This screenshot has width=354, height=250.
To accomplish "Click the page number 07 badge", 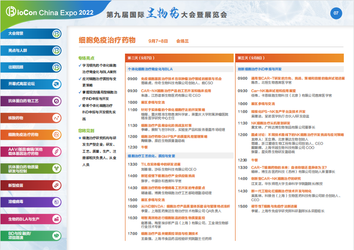I will (336, 13).
